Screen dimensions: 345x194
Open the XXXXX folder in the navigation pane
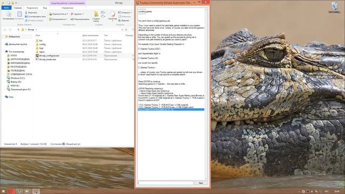point(13,56)
